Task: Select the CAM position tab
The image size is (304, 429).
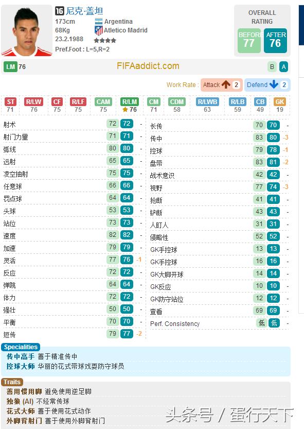Action: pos(103,102)
